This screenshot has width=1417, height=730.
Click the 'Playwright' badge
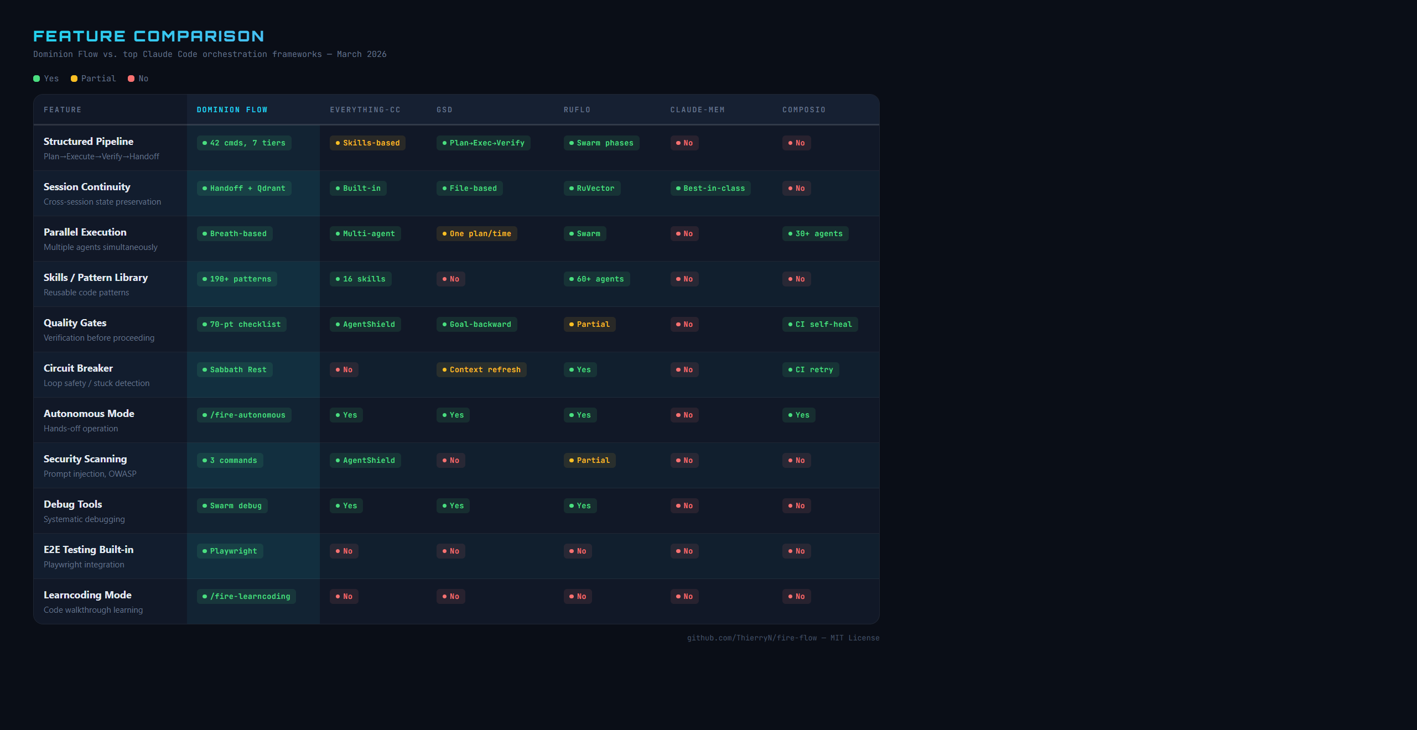[230, 551]
